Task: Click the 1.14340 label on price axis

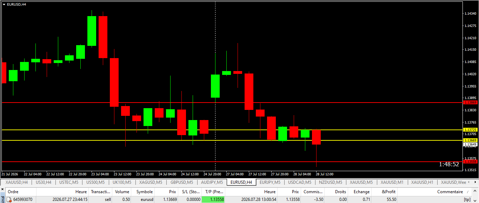Action: click(x=470, y=14)
